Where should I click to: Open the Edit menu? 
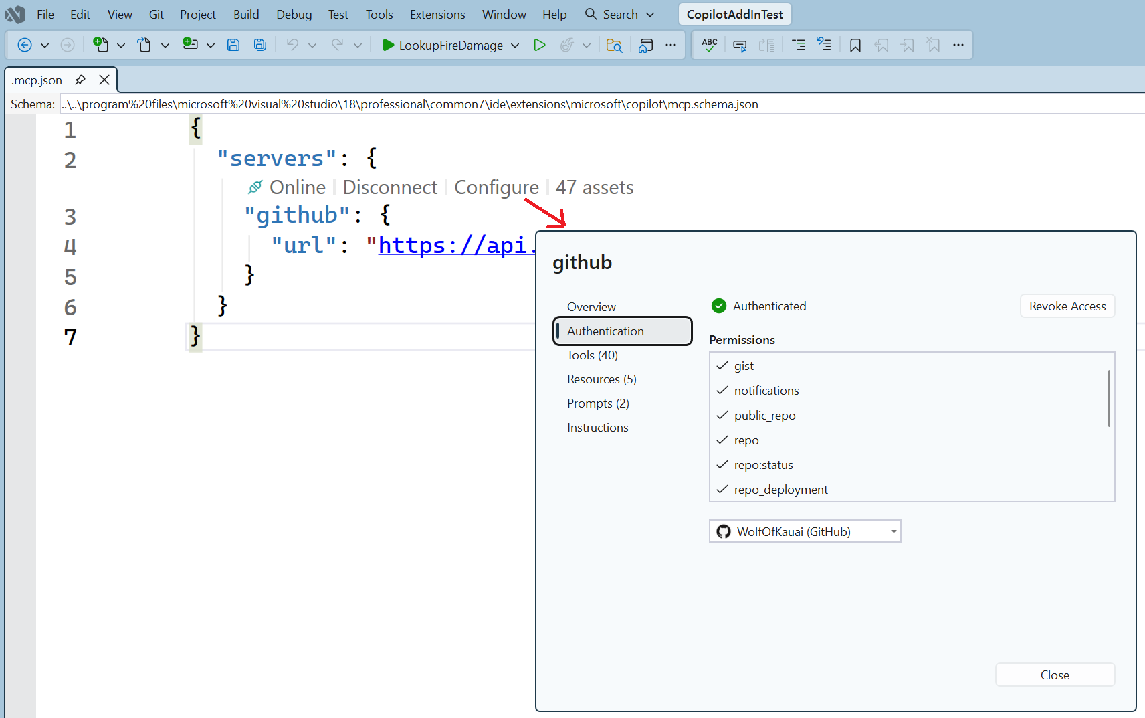pyautogui.click(x=80, y=14)
